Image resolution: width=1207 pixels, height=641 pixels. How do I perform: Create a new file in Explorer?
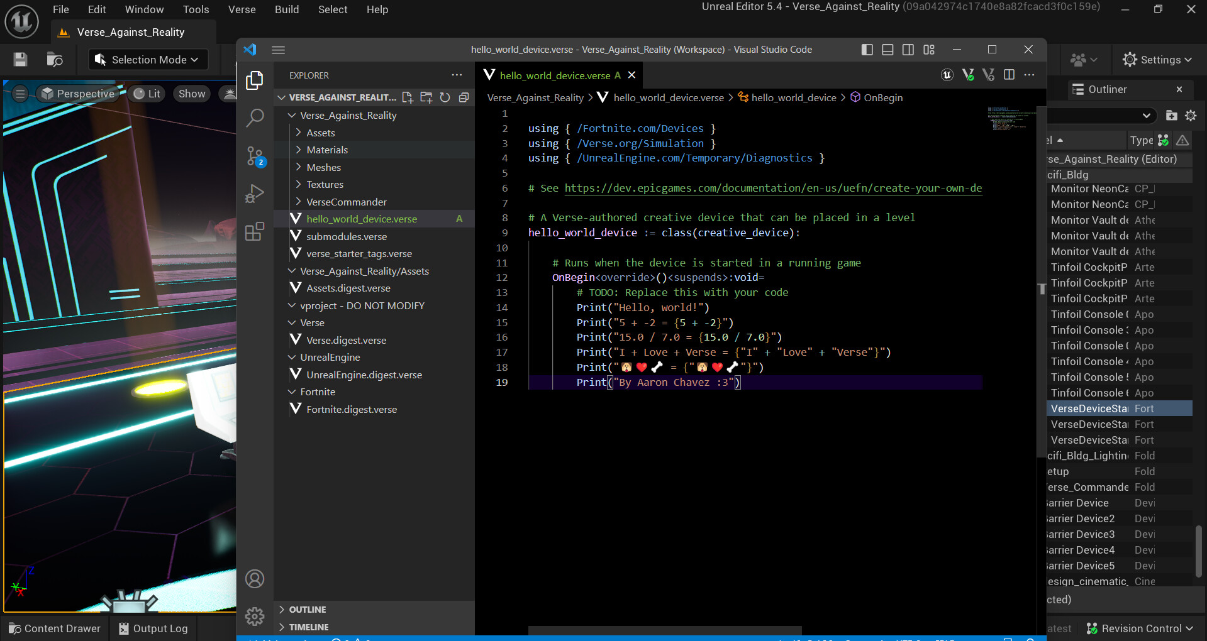pyautogui.click(x=408, y=97)
